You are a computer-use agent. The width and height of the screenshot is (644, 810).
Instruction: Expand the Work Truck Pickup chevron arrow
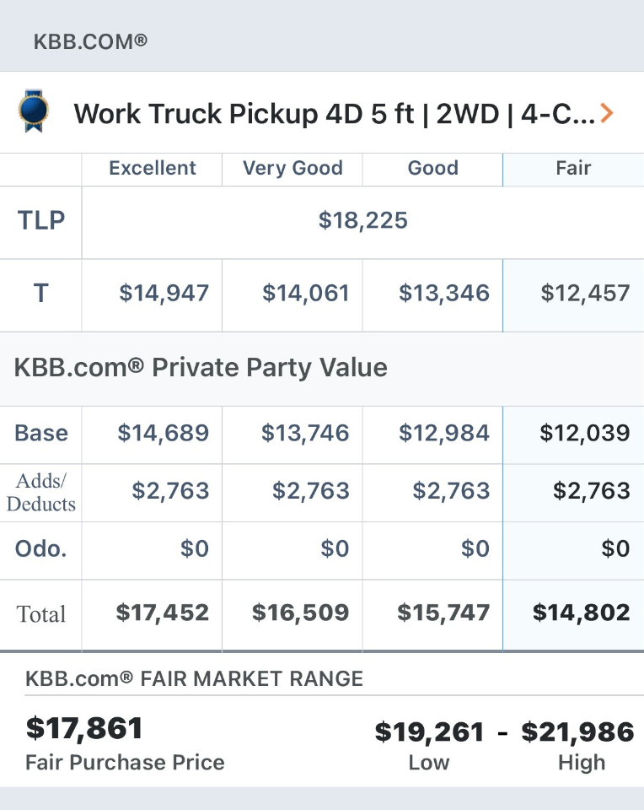coord(607,113)
